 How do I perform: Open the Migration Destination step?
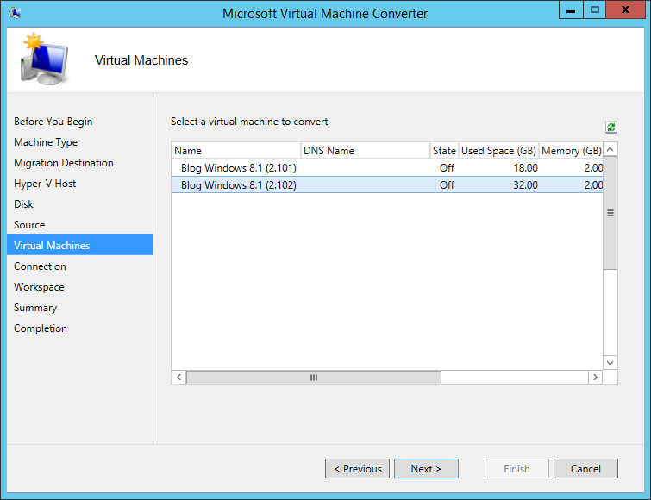point(64,163)
